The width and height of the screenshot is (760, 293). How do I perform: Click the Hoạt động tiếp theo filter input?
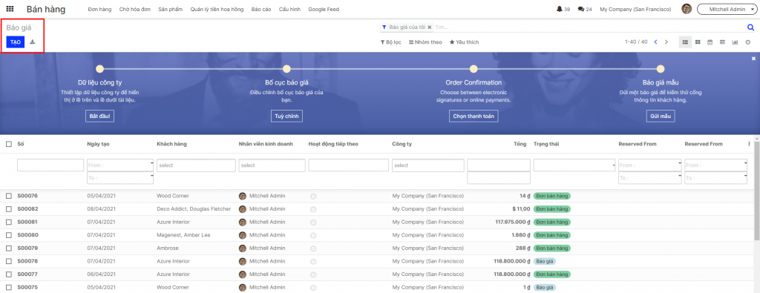[349, 165]
